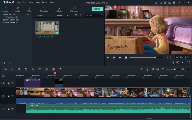The image size is (192, 120).
Task: Toggle lock on audio track 1
Action: click(9, 109)
